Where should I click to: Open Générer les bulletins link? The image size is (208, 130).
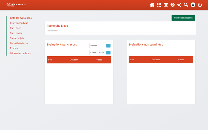tap(20, 53)
